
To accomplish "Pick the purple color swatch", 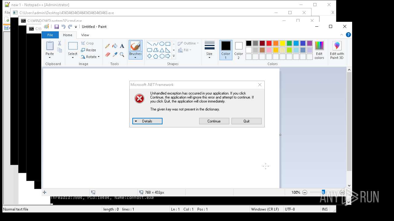I will (x=309, y=43).
